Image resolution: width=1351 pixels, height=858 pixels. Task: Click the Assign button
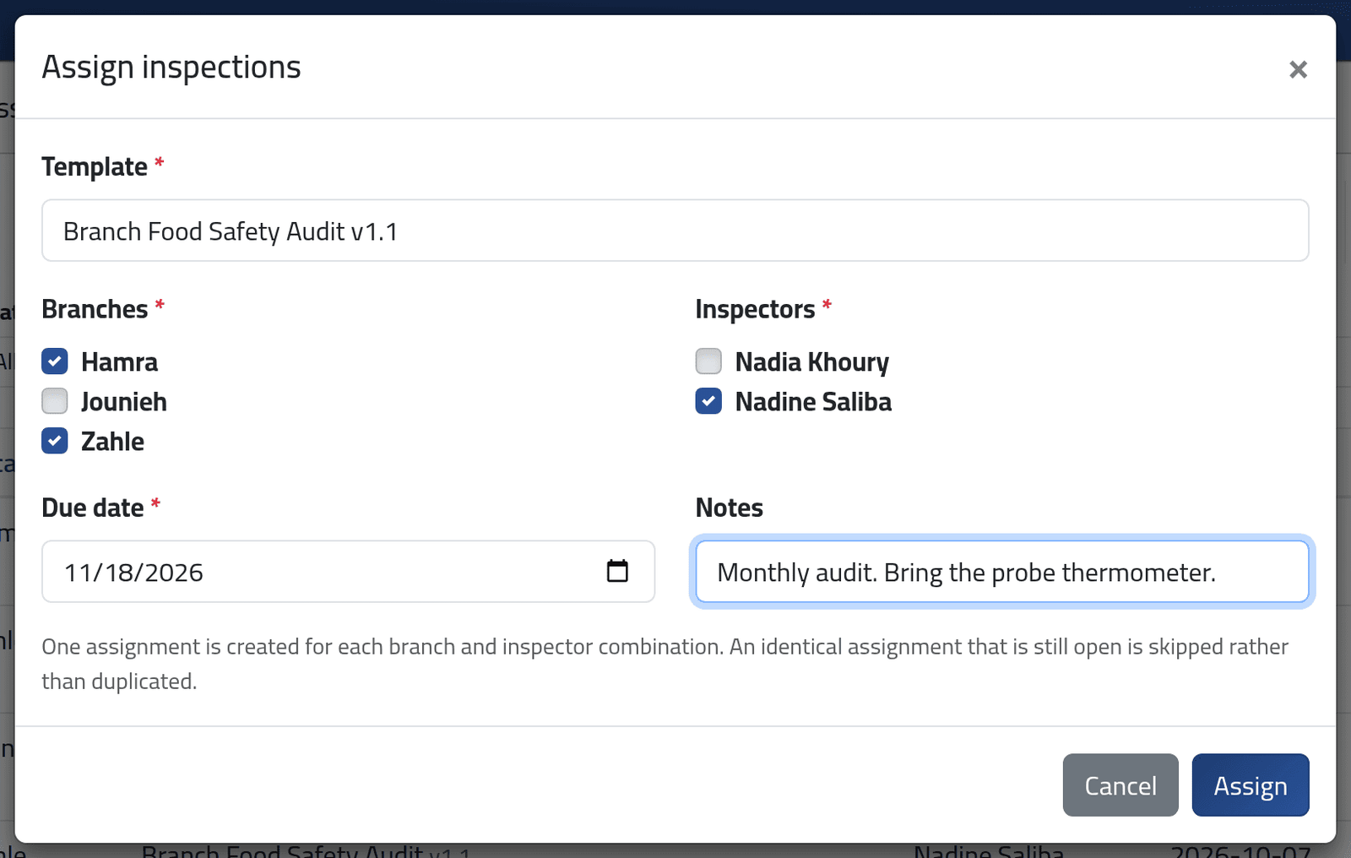1251,785
